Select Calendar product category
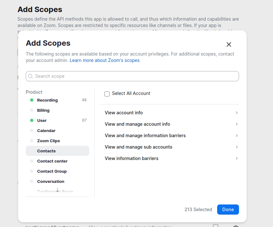Viewport: 273px width, 227px height. (x=57, y=130)
